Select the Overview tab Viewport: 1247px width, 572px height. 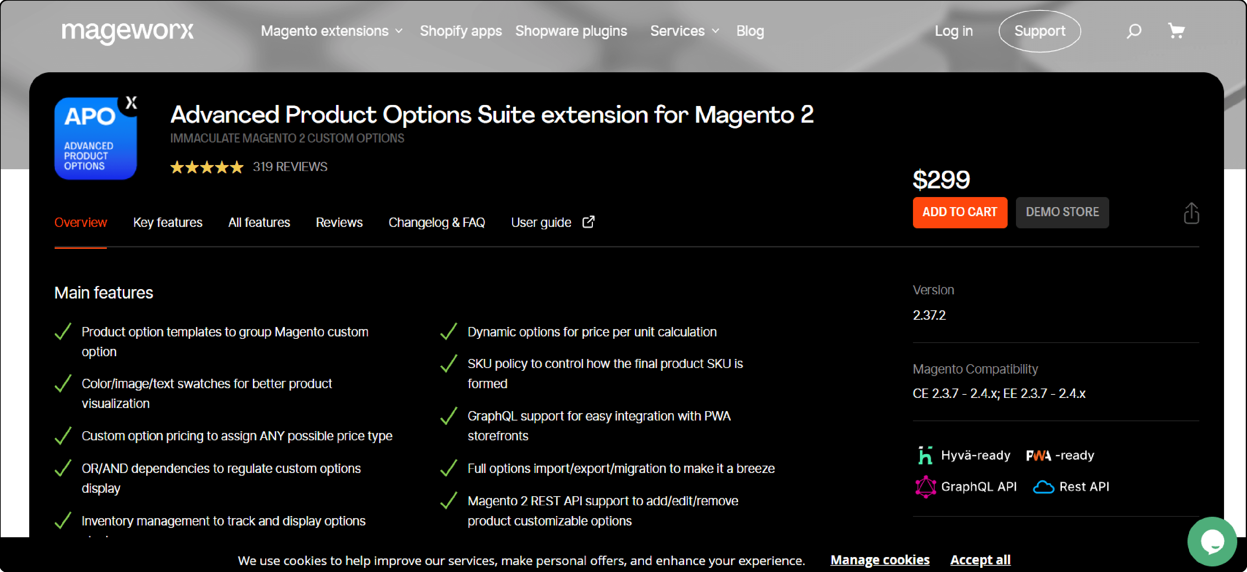click(80, 222)
